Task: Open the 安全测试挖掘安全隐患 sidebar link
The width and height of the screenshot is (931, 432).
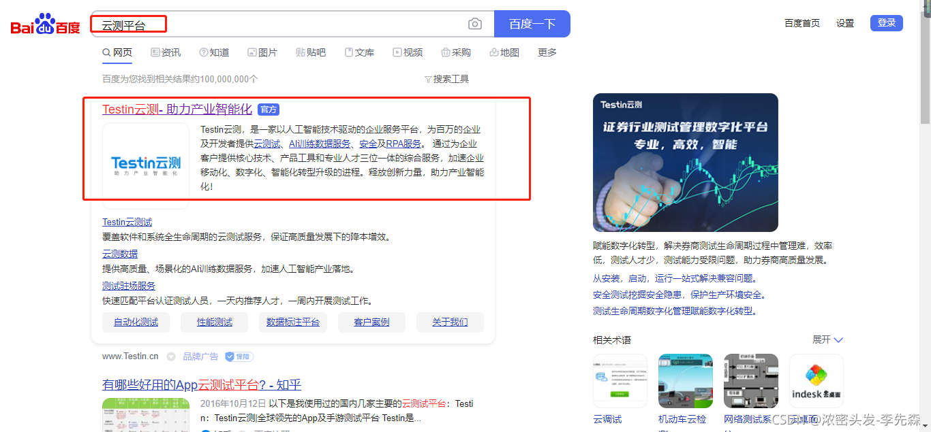Action: [x=680, y=295]
